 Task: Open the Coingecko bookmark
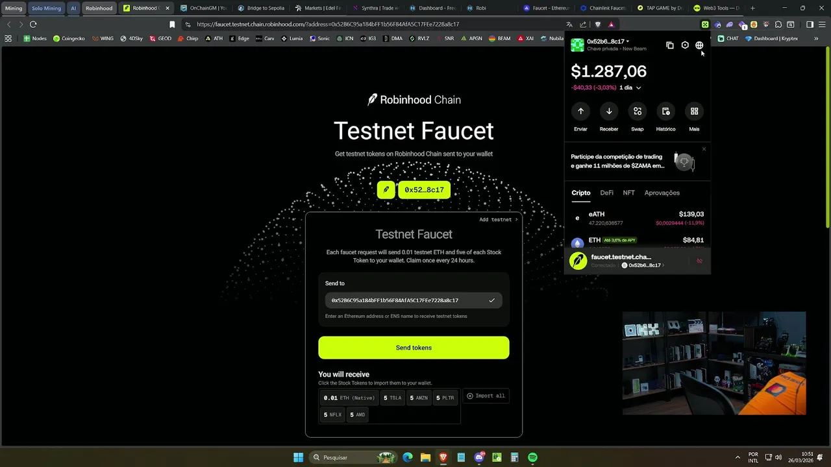[x=69, y=38]
